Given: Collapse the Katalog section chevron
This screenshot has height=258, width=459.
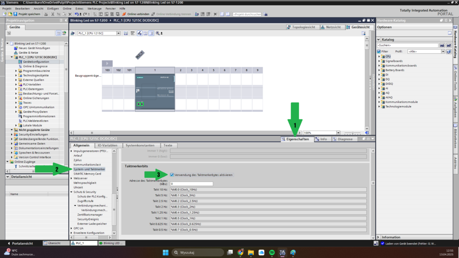Looking at the screenshot, I should tap(378, 39).
